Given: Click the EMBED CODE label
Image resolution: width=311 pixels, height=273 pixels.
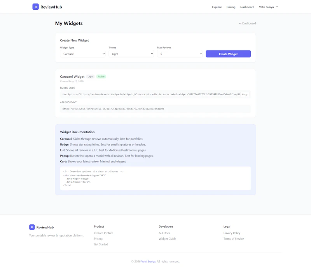Looking at the screenshot, I should point(68,88).
